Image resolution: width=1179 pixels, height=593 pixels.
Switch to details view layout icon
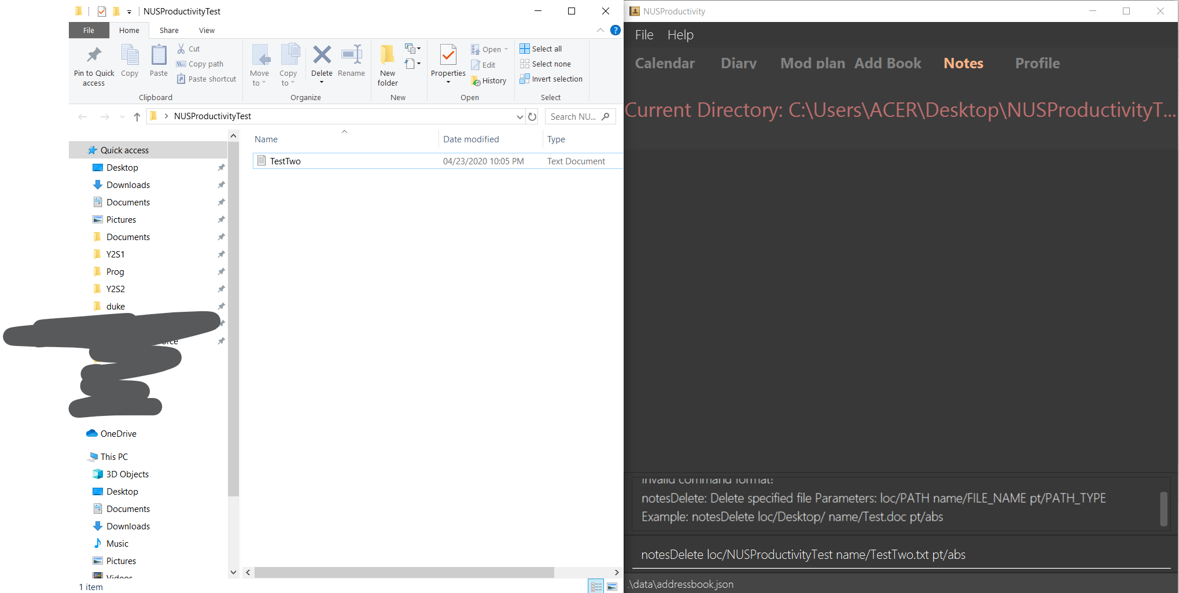pyautogui.click(x=596, y=587)
